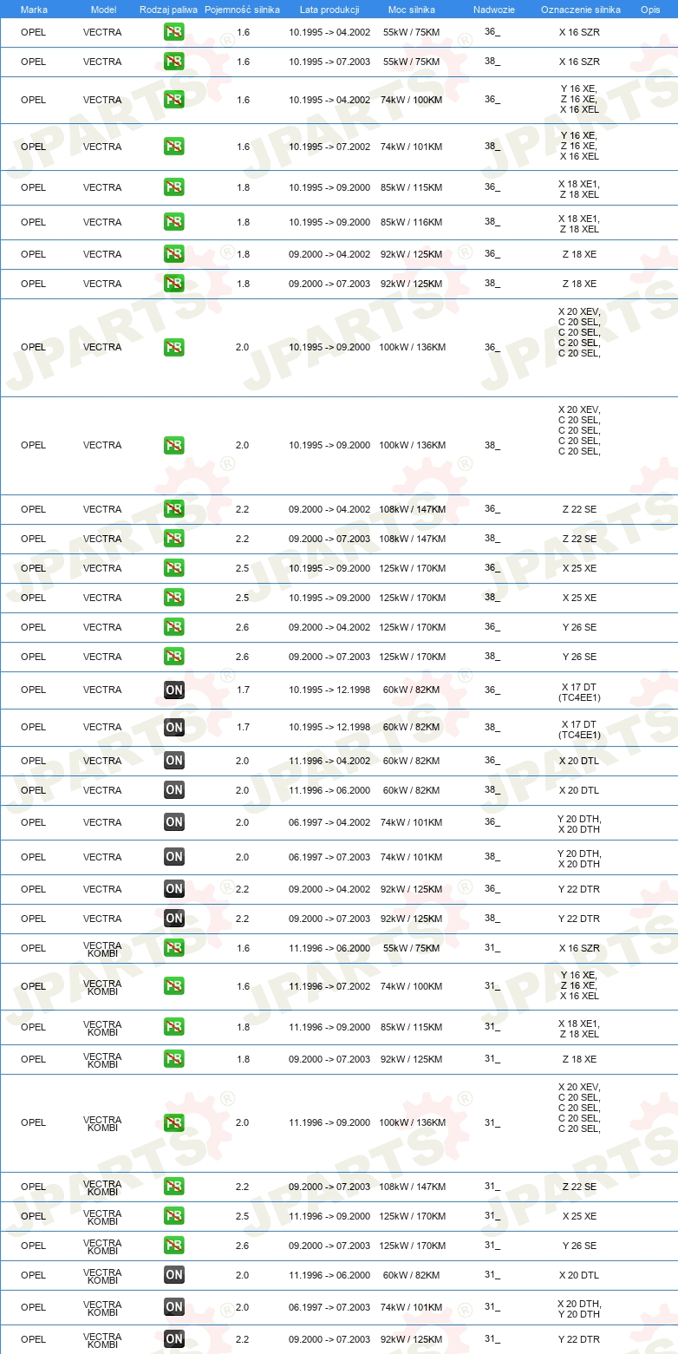Click petrol icon in 2.0 100kW 38_ row

tap(173, 446)
